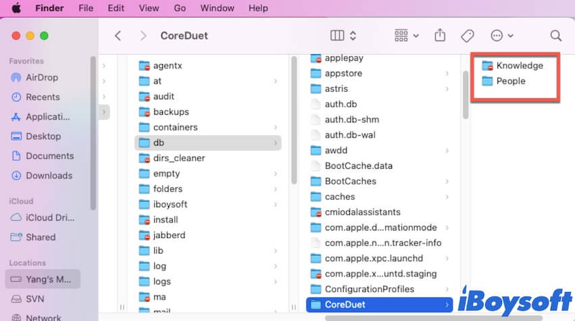The image size is (575, 321).
Task: Expand the logs folder chevron
Action: coord(276,281)
